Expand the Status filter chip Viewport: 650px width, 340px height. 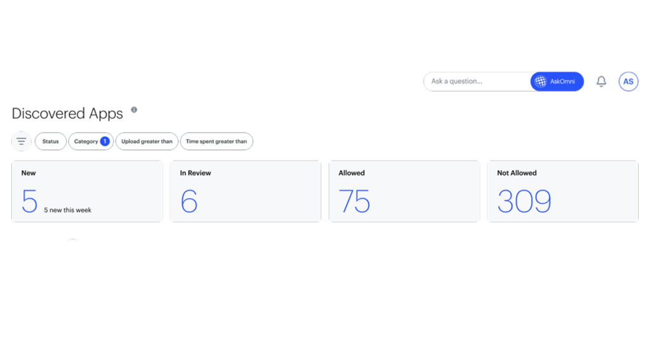tap(51, 141)
